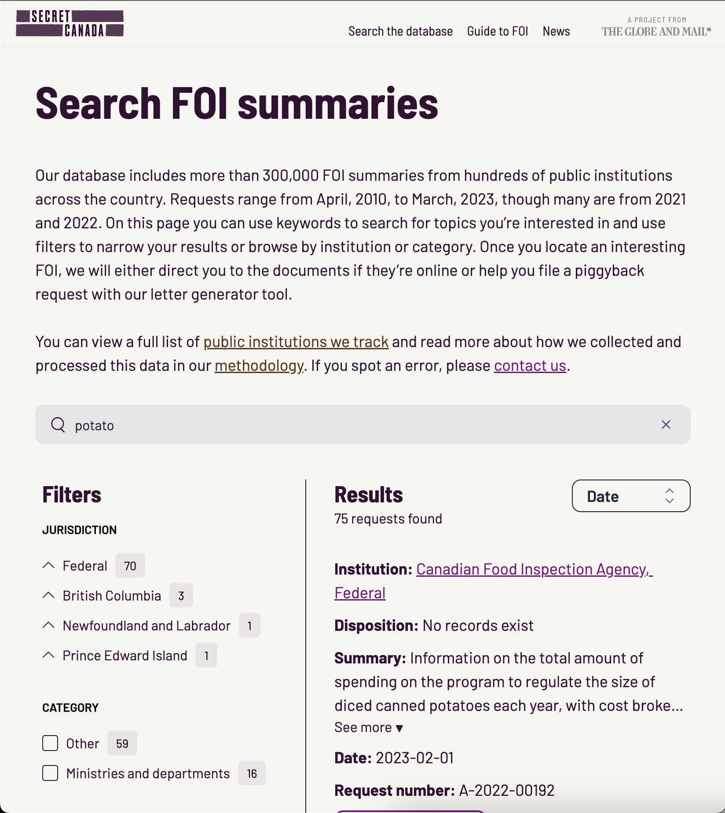
Task: Open the Guide to FOI page
Action: 498,31
